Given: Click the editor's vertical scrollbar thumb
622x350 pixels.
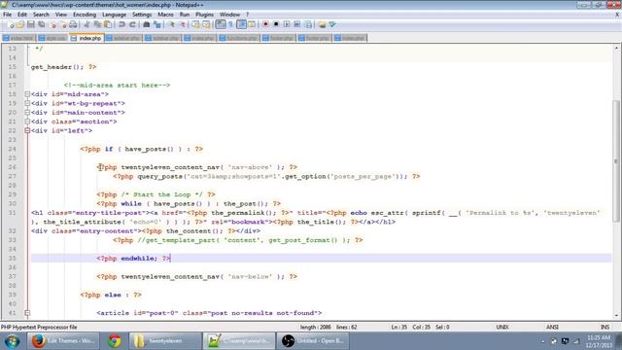Looking at the screenshot, I should tap(616, 160).
